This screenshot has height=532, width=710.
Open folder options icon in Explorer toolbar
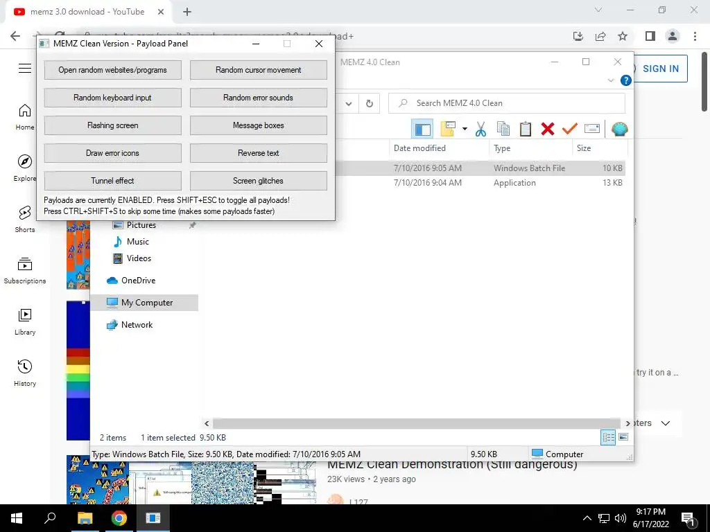point(448,129)
